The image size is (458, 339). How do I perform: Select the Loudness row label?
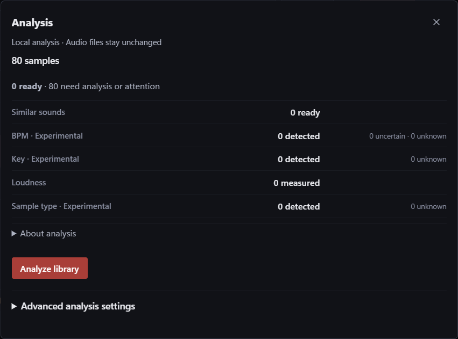click(29, 183)
